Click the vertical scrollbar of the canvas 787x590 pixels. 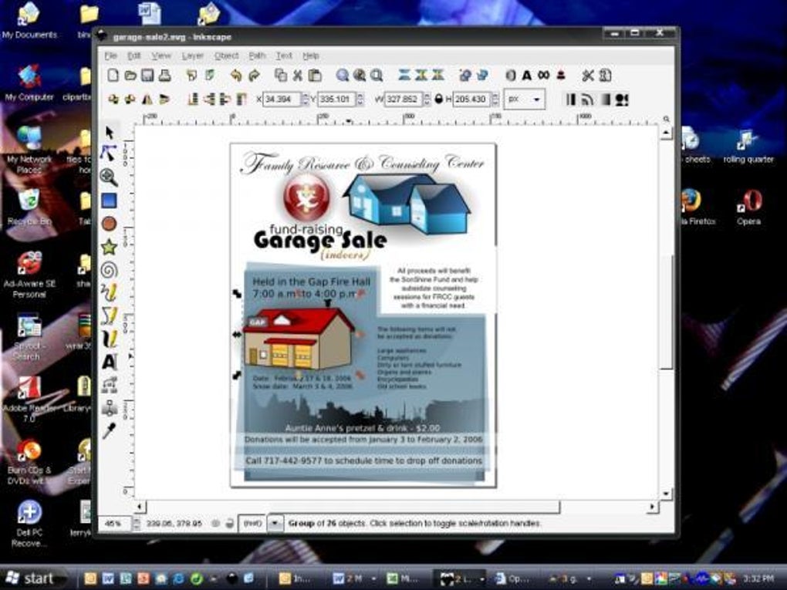coord(666,312)
